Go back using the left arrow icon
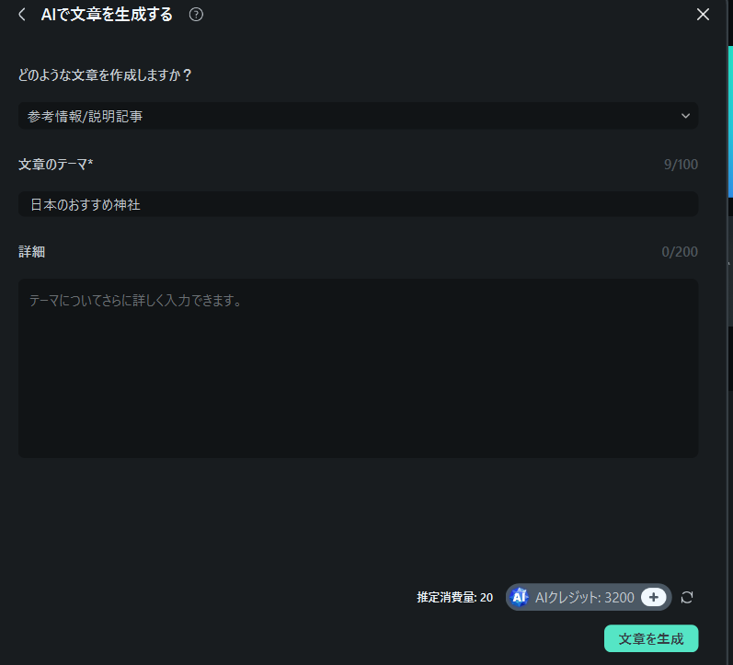The image size is (733, 665). point(21,15)
